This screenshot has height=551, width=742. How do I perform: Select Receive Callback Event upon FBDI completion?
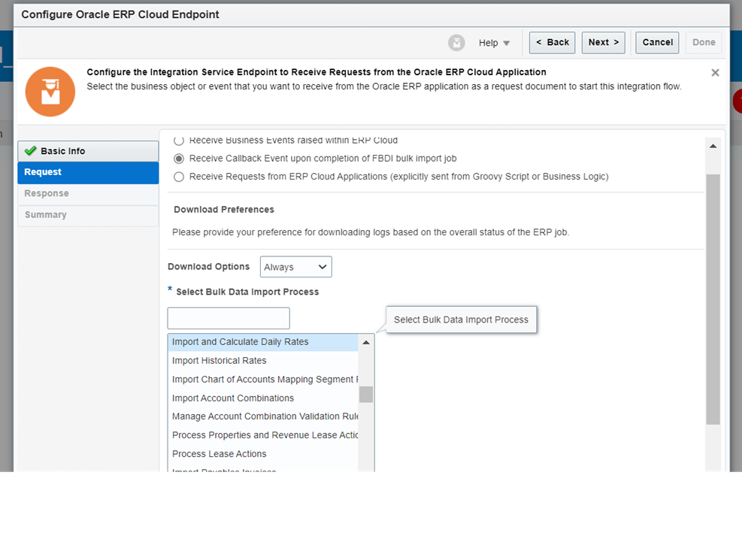pyautogui.click(x=179, y=159)
